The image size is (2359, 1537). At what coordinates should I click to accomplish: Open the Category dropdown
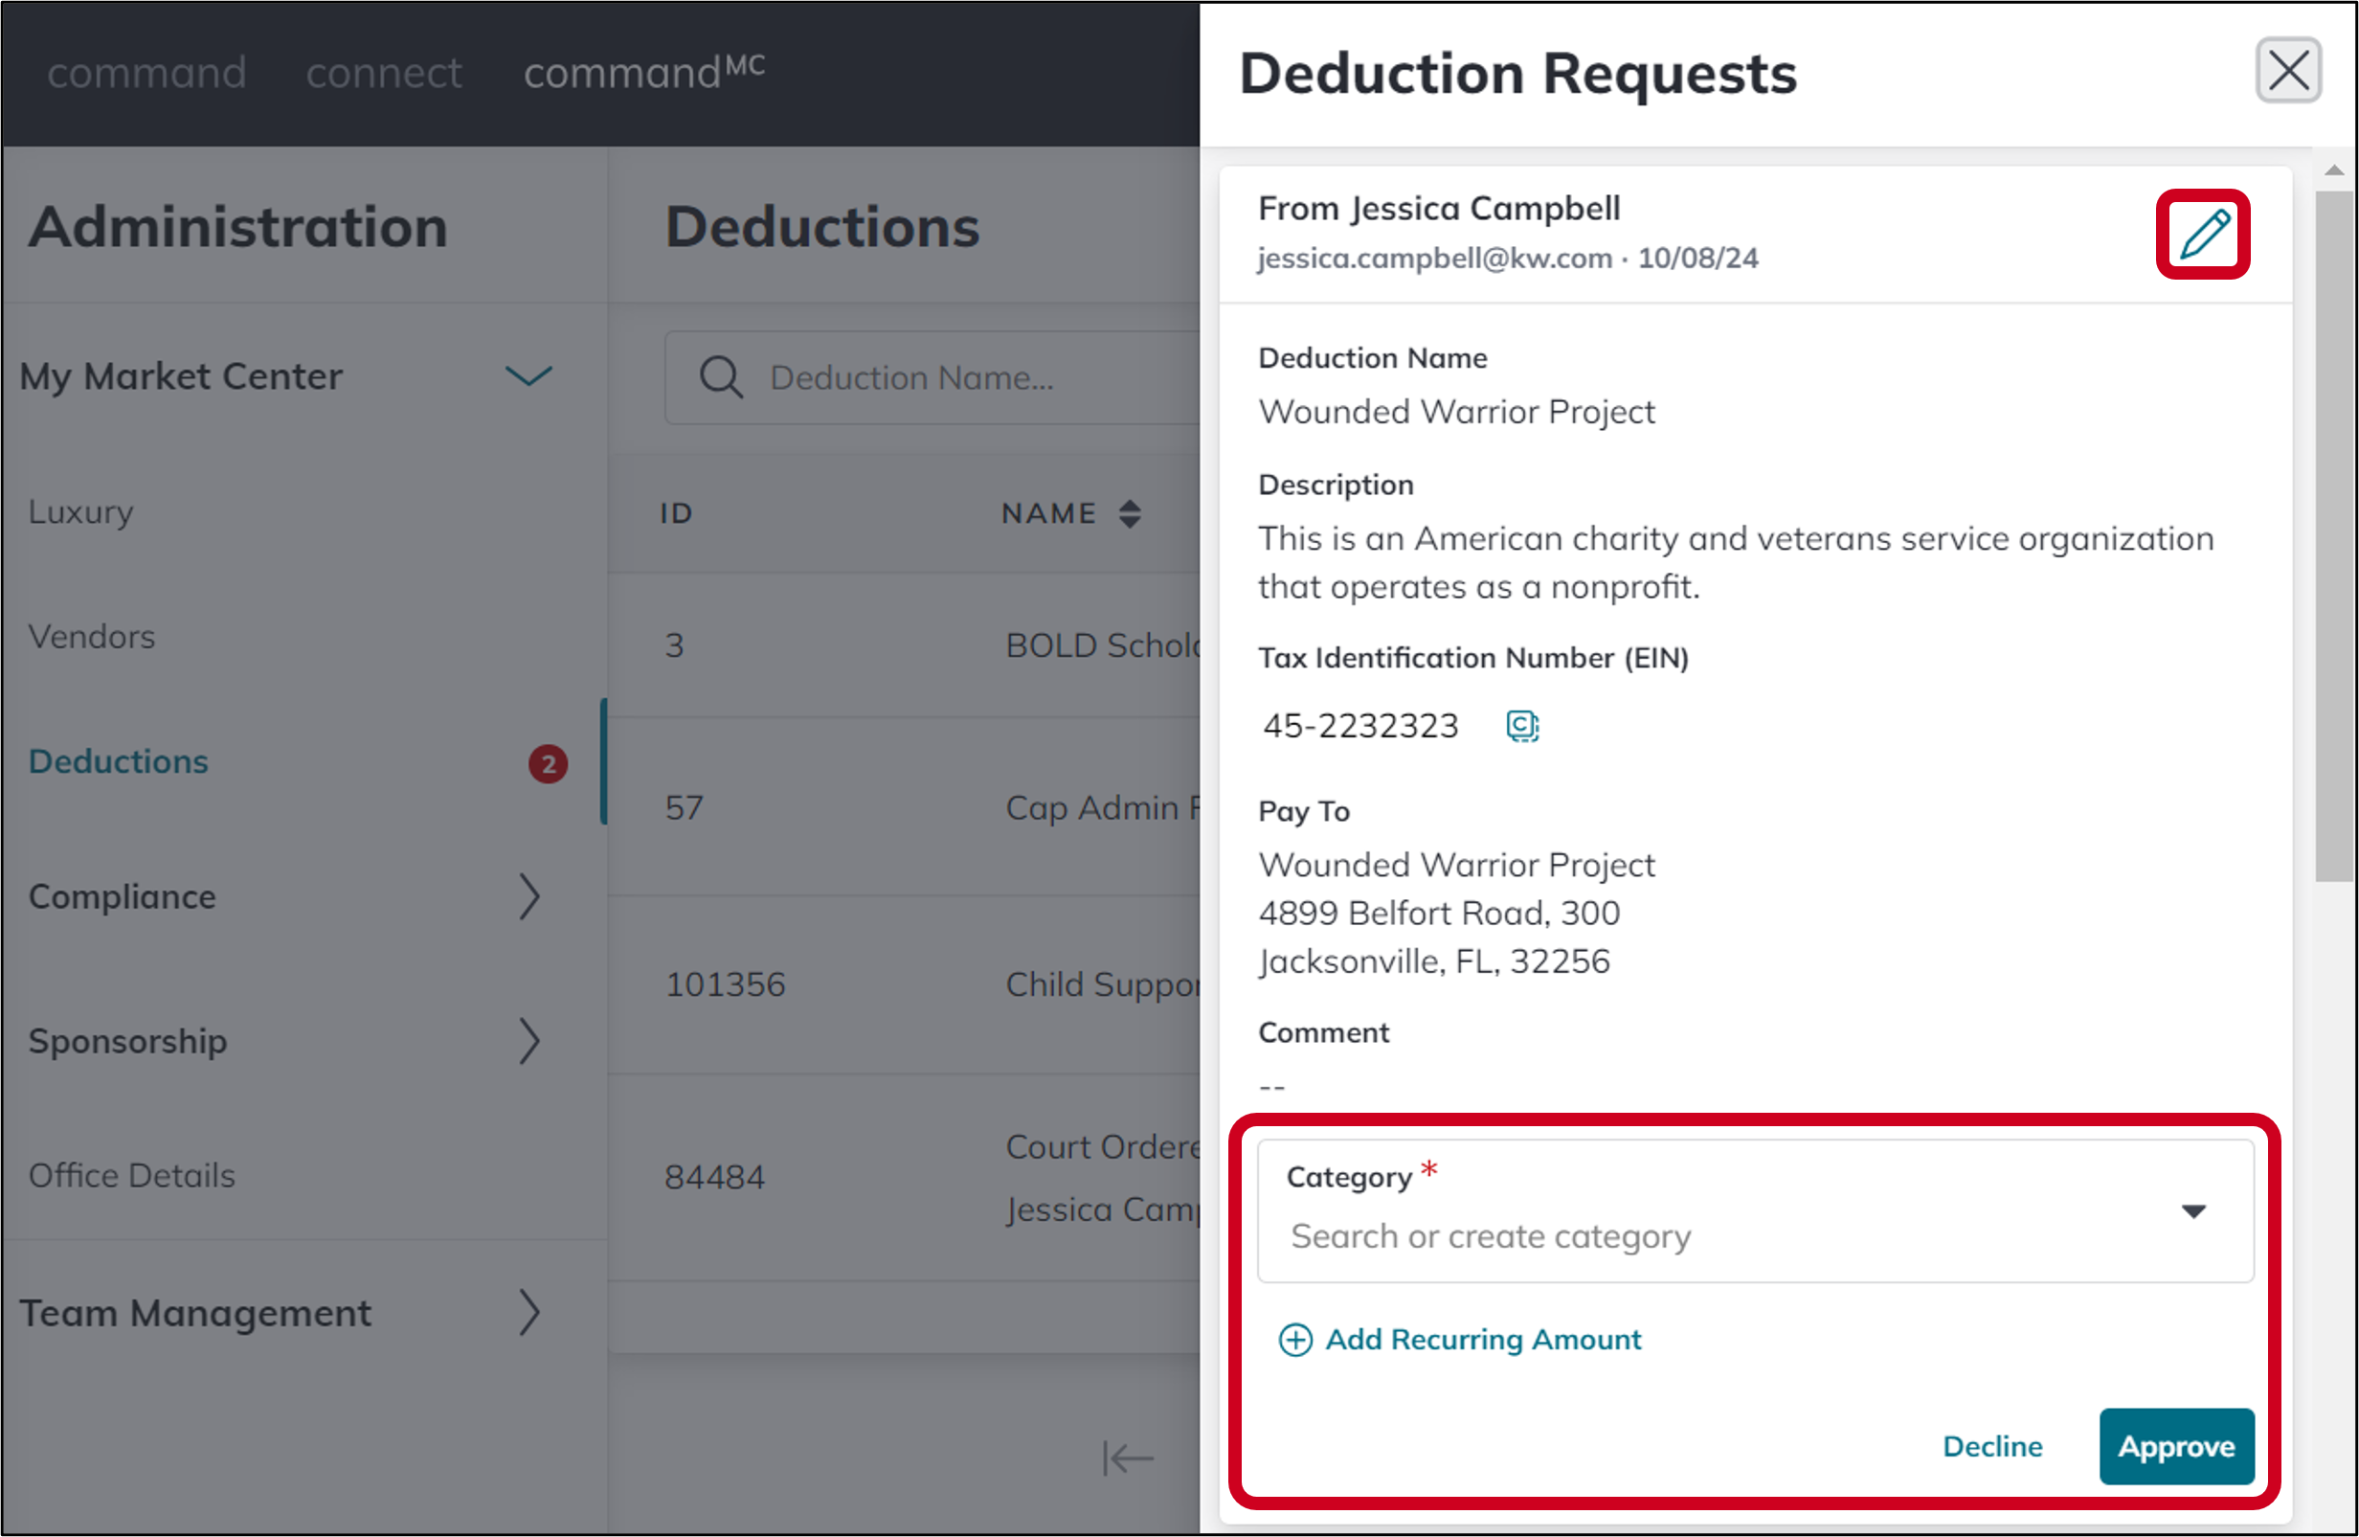[x=2194, y=1210]
